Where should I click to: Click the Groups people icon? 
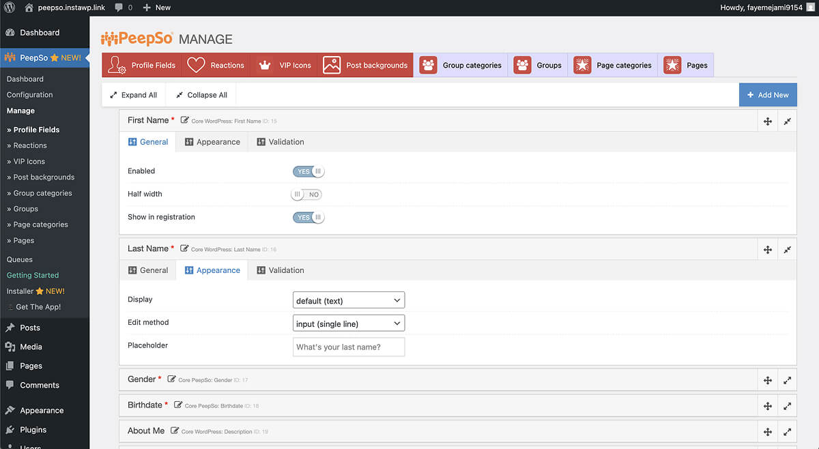coord(522,65)
